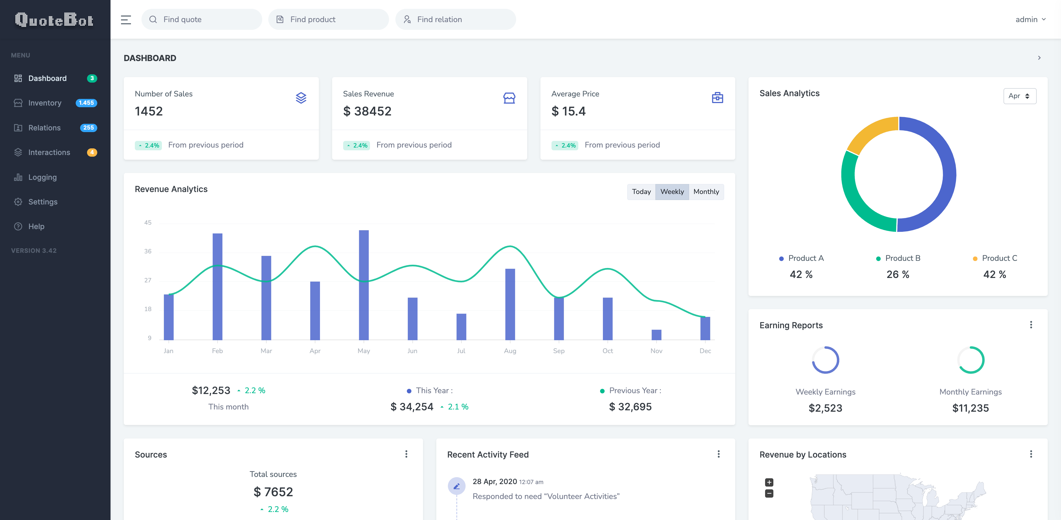Image resolution: width=1061 pixels, height=520 pixels.
Task: Open the Settings page link
Action: (x=43, y=202)
